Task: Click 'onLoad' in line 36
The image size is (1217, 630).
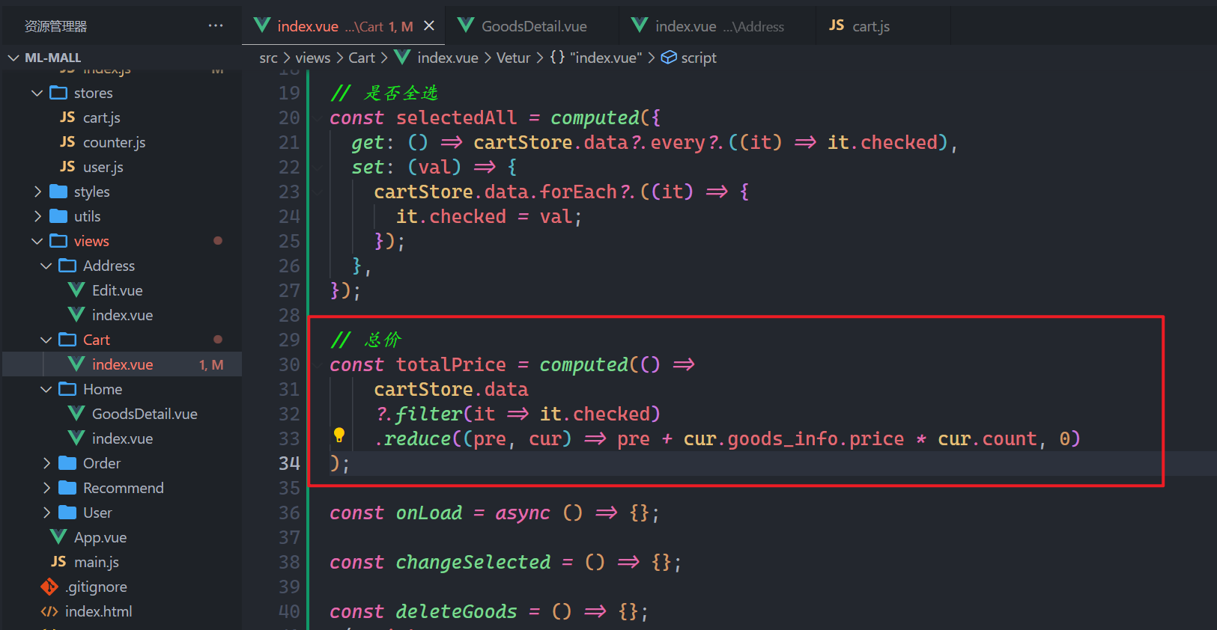Action: [x=429, y=513]
